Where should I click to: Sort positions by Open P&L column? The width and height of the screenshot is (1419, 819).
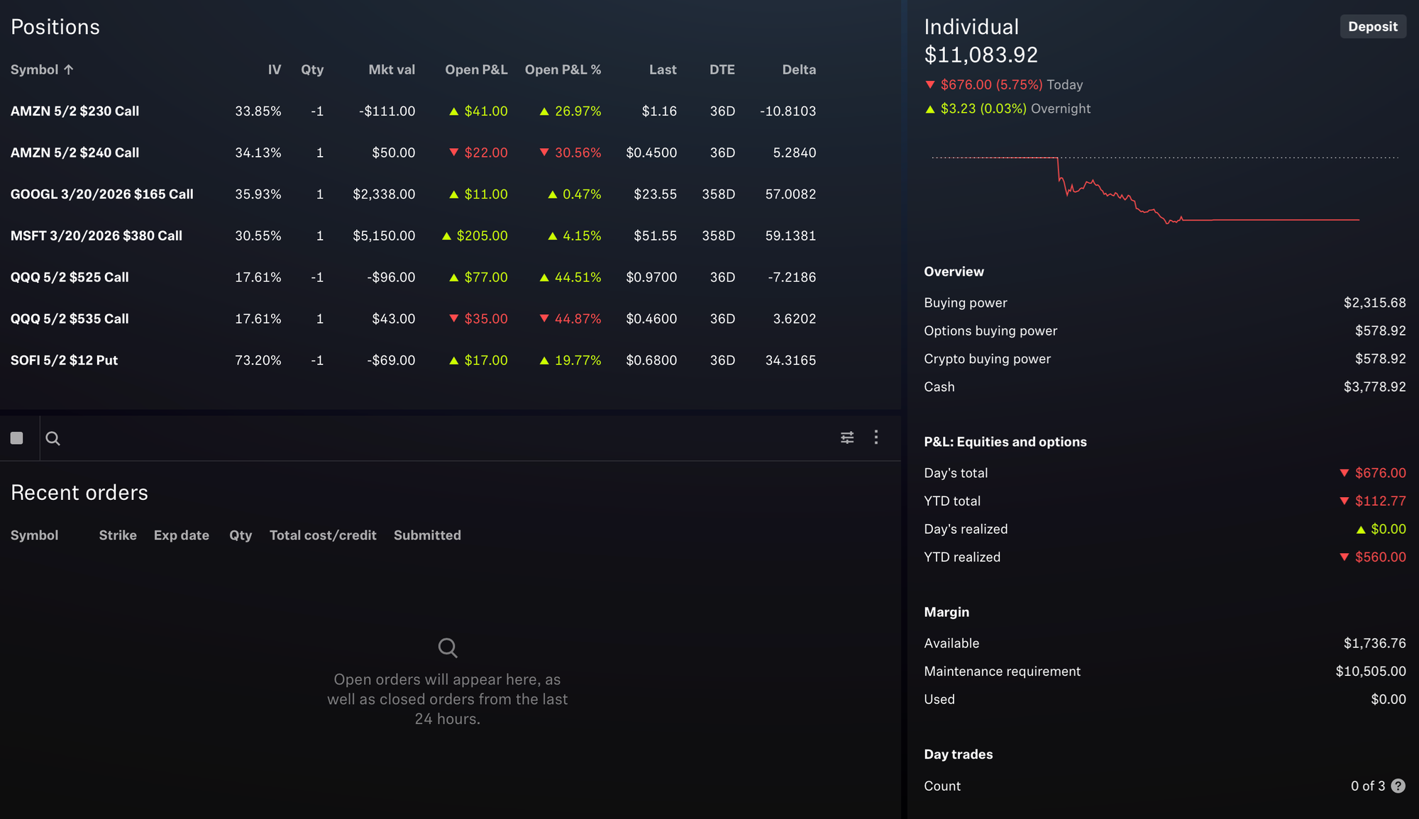476,69
